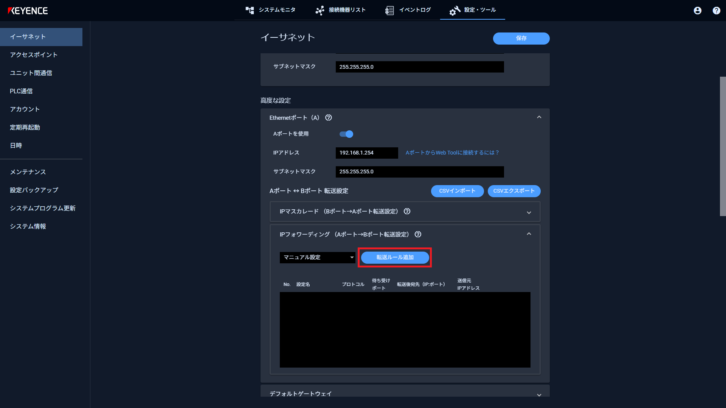Select ユニット間通信 in sidebar

click(41, 73)
